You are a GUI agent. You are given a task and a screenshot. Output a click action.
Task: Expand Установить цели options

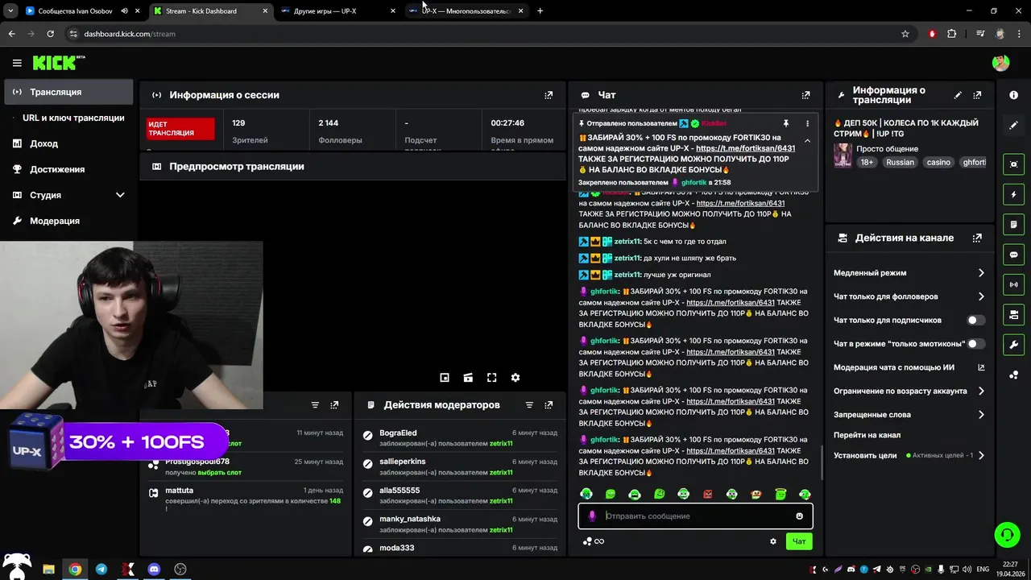tap(981, 455)
